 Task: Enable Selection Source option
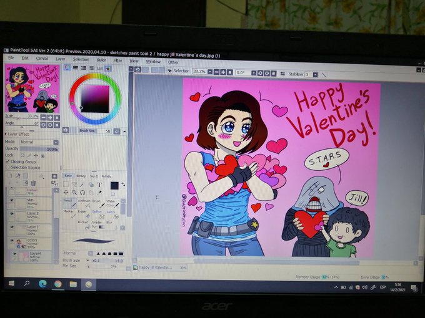pyautogui.click(x=7, y=167)
